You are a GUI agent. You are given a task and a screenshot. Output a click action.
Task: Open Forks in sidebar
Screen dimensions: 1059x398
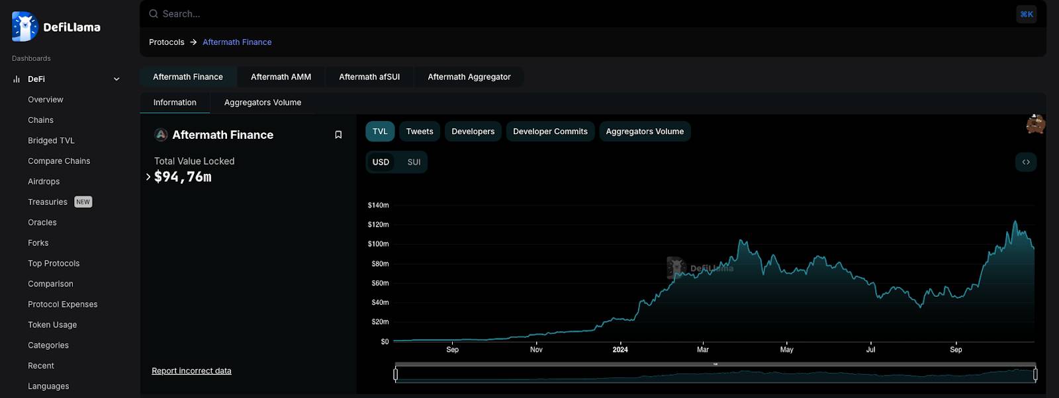(x=38, y=243)
